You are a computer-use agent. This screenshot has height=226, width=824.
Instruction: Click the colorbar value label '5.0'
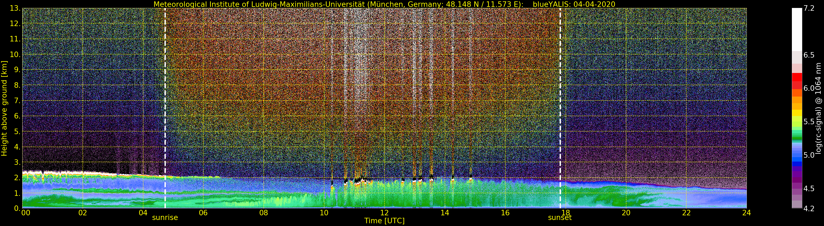[x=809, y=155]
